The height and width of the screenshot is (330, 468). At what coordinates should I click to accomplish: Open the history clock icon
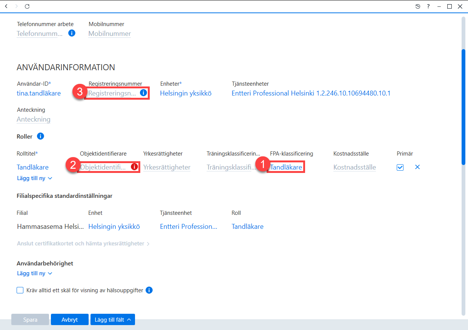(x=418, y=6)
